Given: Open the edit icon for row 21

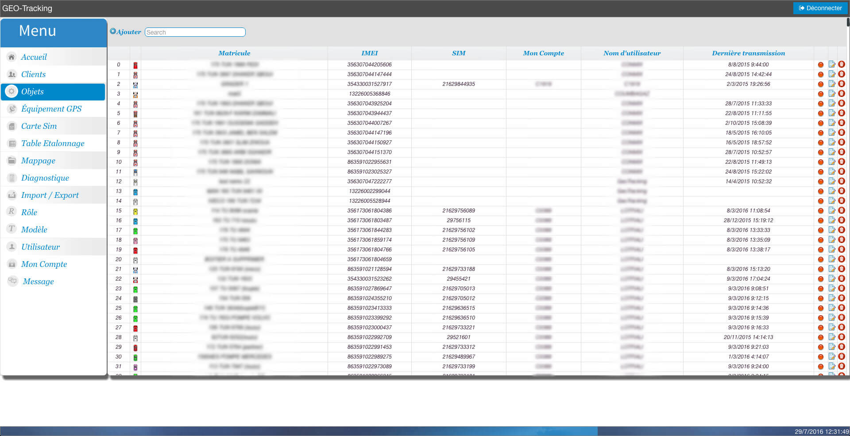Looking at the screenshot, I should [x=832, y=269].
